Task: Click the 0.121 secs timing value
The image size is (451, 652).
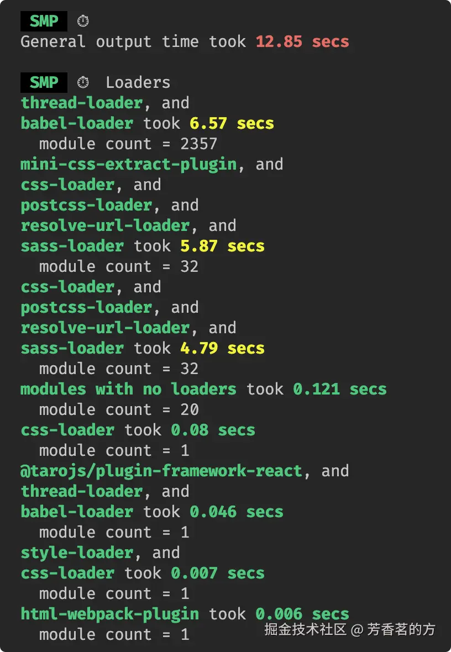Action: coord(339,389)
